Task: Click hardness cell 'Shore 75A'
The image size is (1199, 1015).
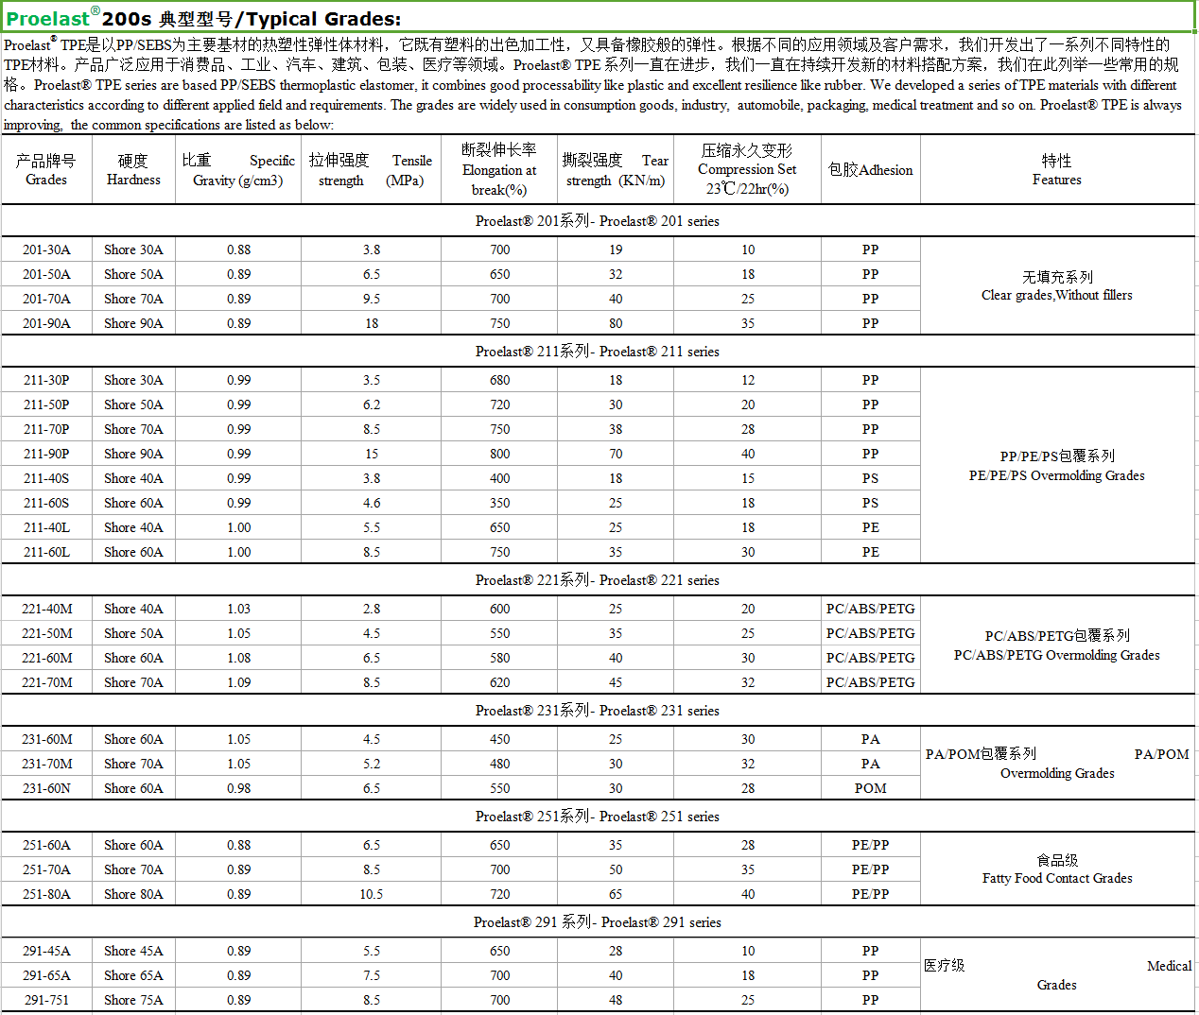Action: 133,1000
